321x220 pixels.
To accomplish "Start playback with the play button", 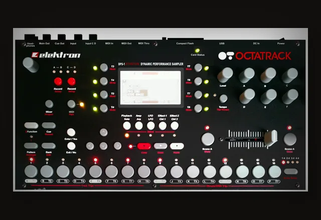I will click(160, 146).
